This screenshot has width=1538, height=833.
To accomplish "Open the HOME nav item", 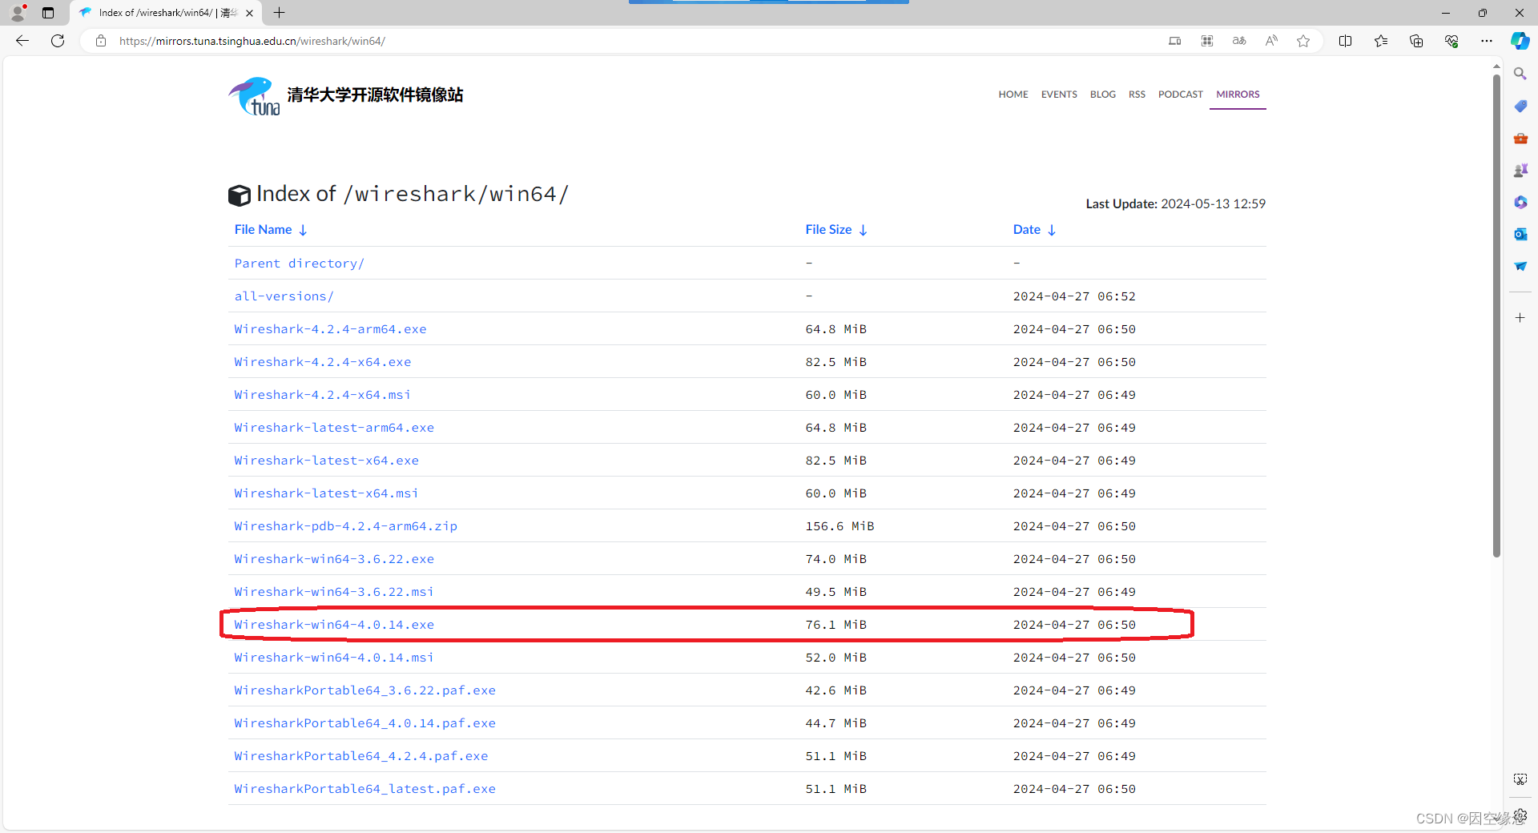I will [1013, 95].
